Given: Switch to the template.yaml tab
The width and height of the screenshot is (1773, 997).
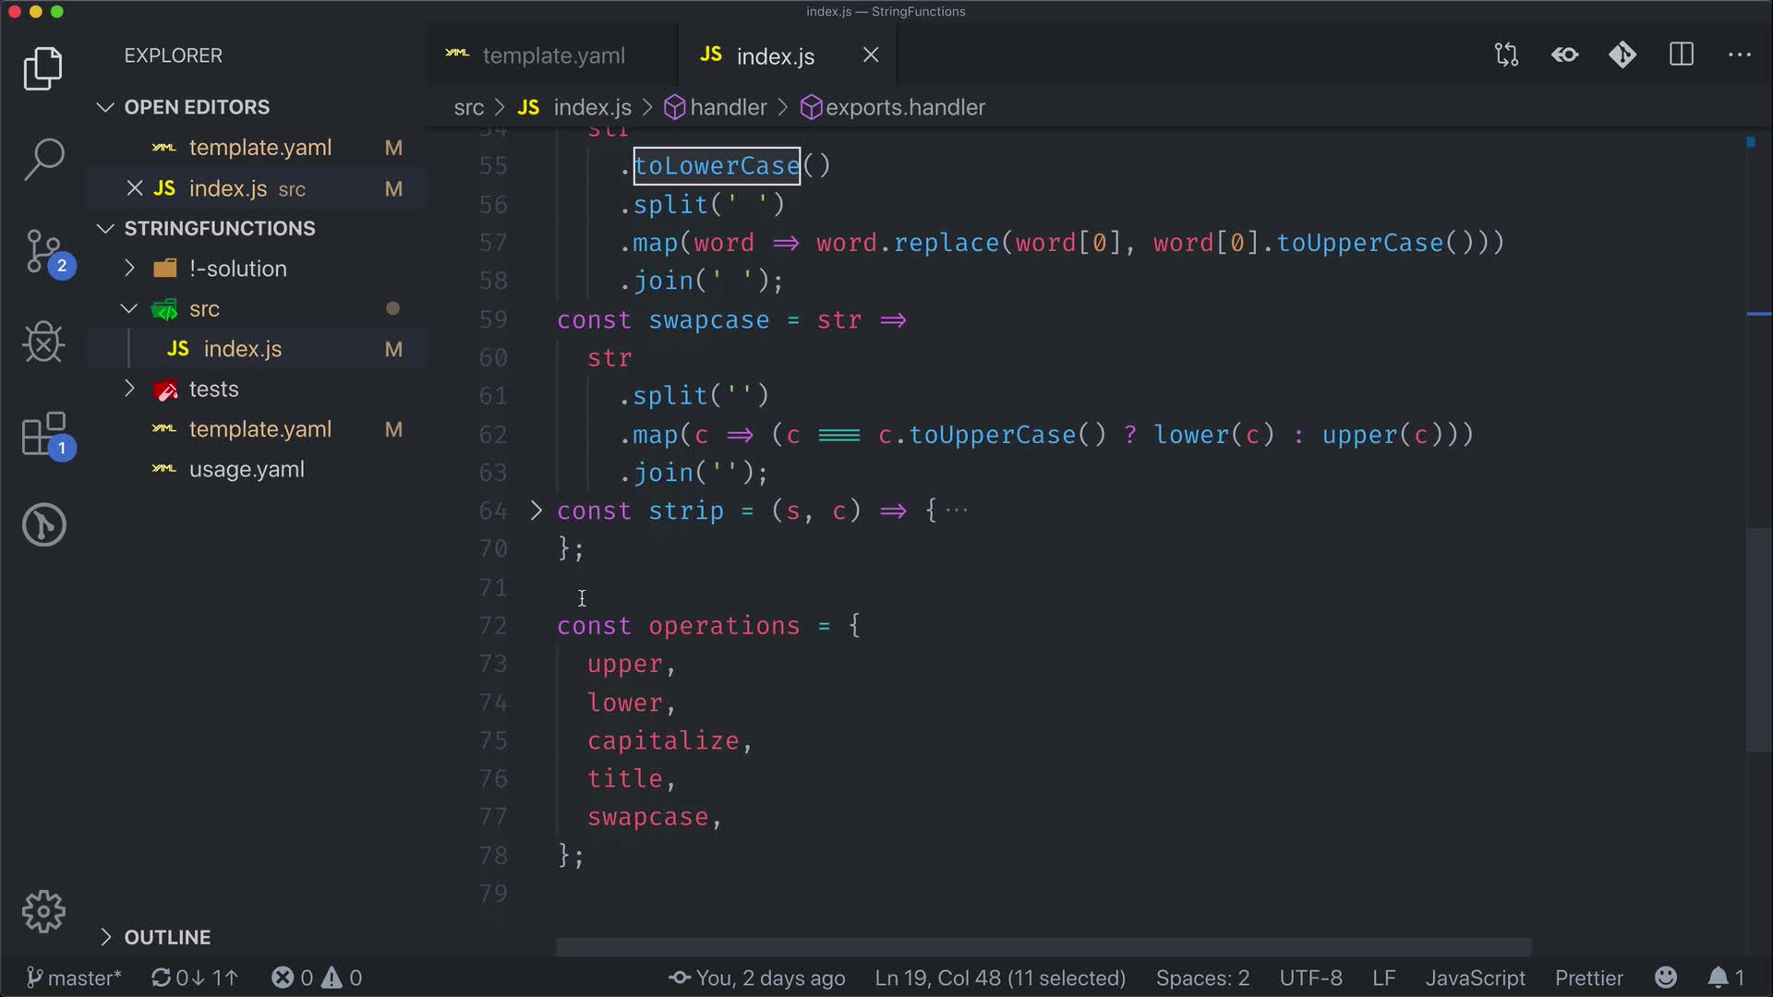Looking at the screenshot, I should [552, 55].
